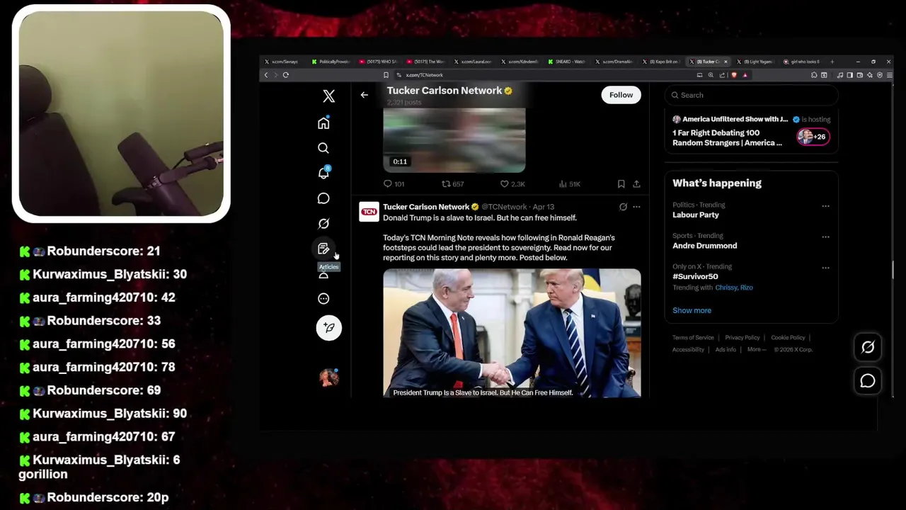
Task: Go back with the profile arrow
Action: (364, 95)
